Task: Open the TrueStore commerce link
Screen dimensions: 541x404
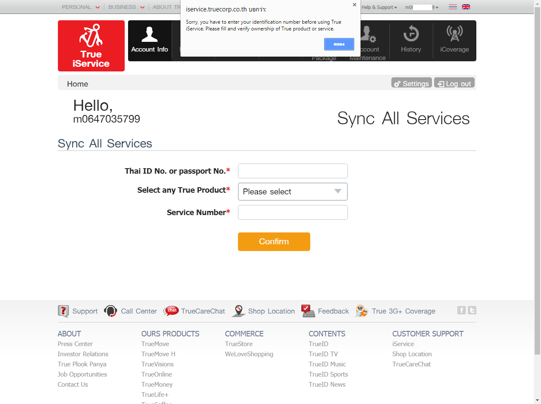Action: [x=239, y=344]
